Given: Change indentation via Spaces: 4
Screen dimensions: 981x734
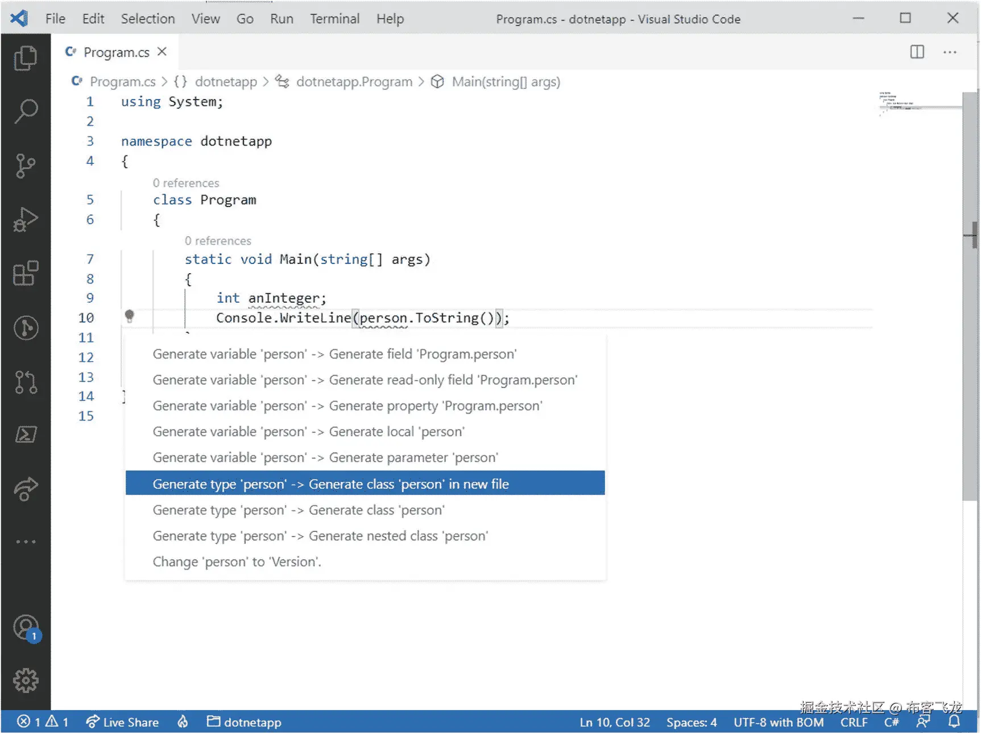Looking at the screenshot, I should point(692,722).
